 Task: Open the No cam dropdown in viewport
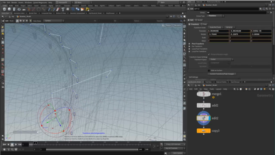[177, 25]
